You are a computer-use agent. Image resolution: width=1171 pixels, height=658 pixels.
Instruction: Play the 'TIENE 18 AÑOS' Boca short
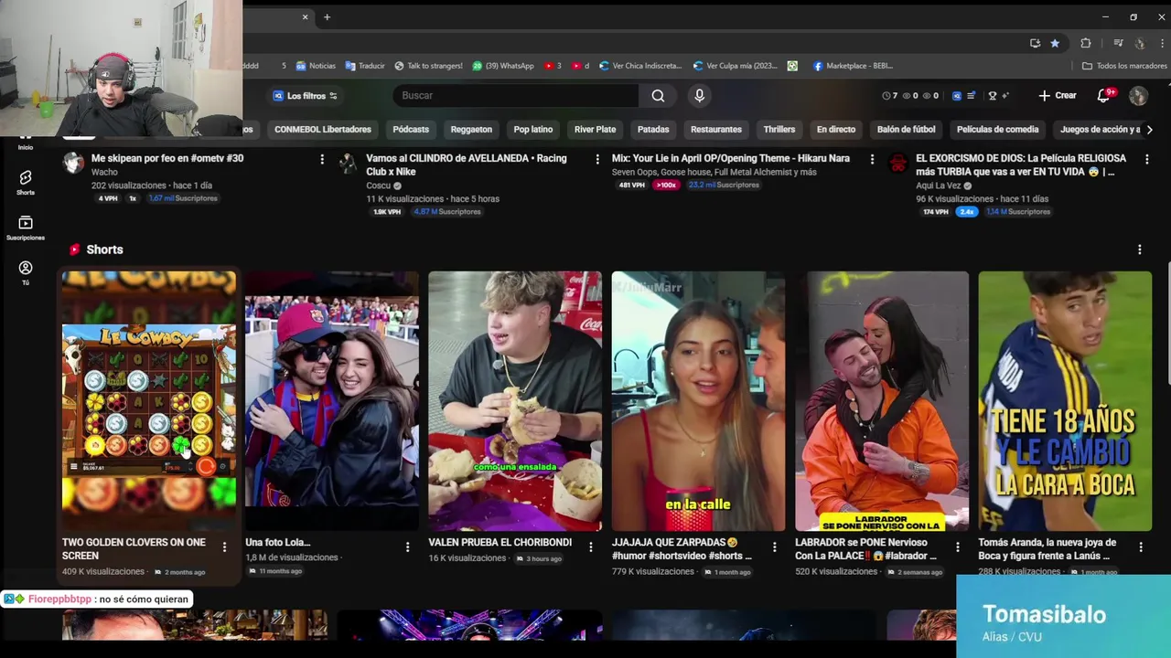click(x=1065, y=400)
